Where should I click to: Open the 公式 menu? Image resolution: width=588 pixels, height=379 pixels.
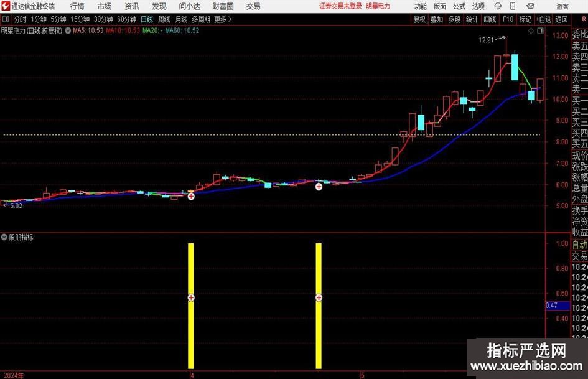(x=459, y=6)
